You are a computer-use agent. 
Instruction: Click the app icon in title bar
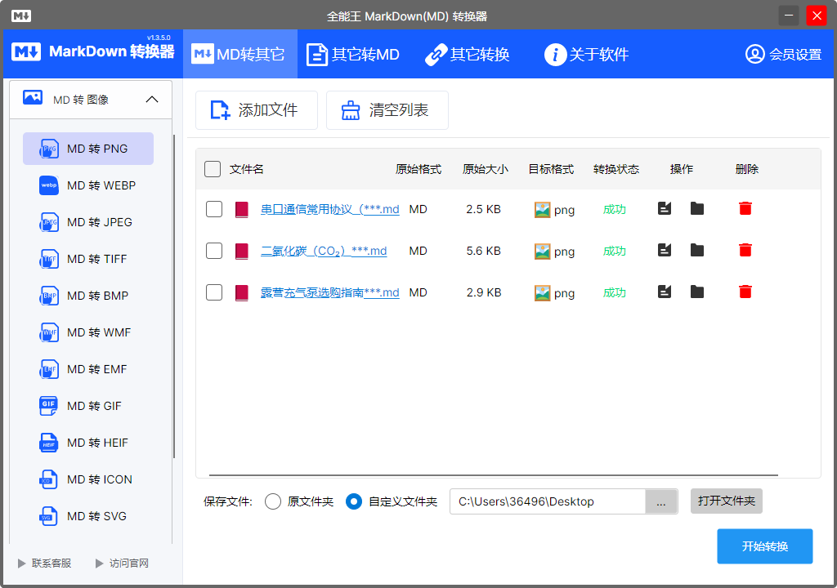20,16
